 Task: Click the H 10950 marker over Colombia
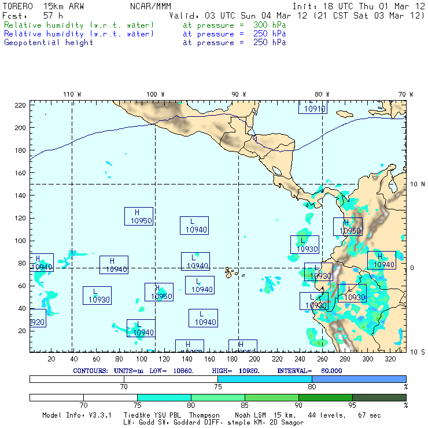coord(348,227)
